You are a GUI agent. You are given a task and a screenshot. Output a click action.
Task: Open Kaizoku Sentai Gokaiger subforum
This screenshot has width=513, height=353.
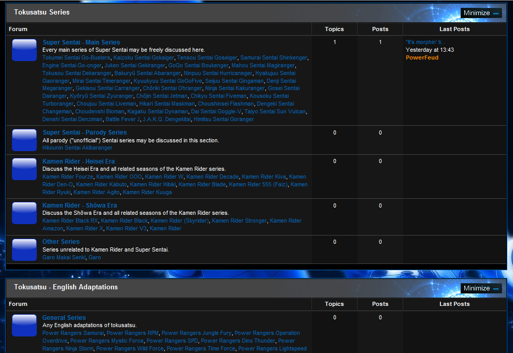pyautogui.click(x=144, y=57)
